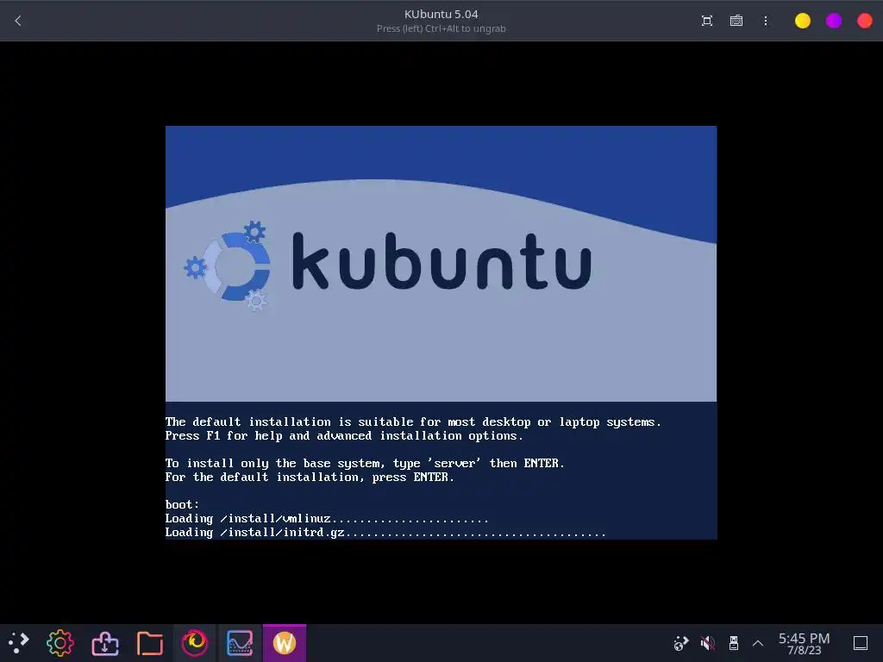Click the show desktop button
Viewport: 883px width, 662px height.
click(861, 643)
